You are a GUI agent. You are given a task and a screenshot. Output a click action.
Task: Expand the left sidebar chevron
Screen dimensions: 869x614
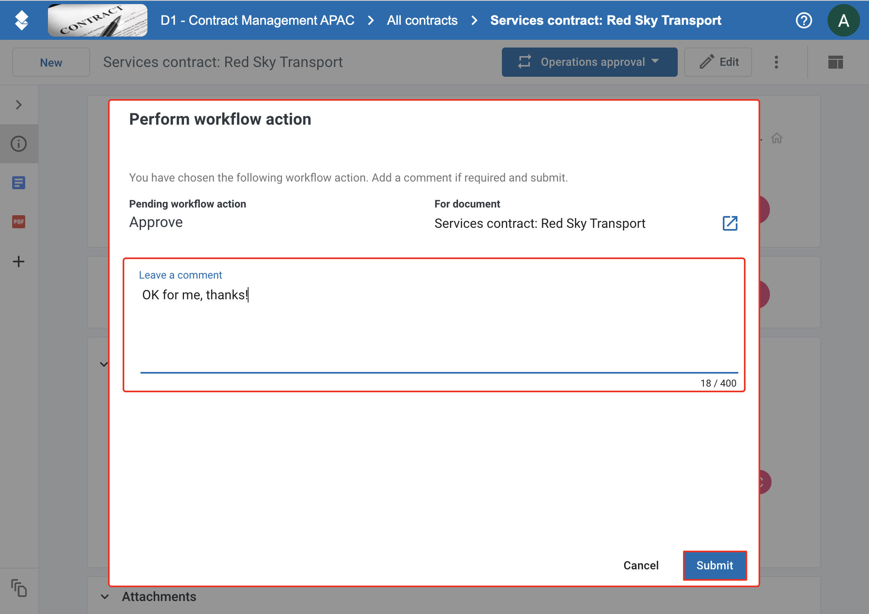click(19, 105)
